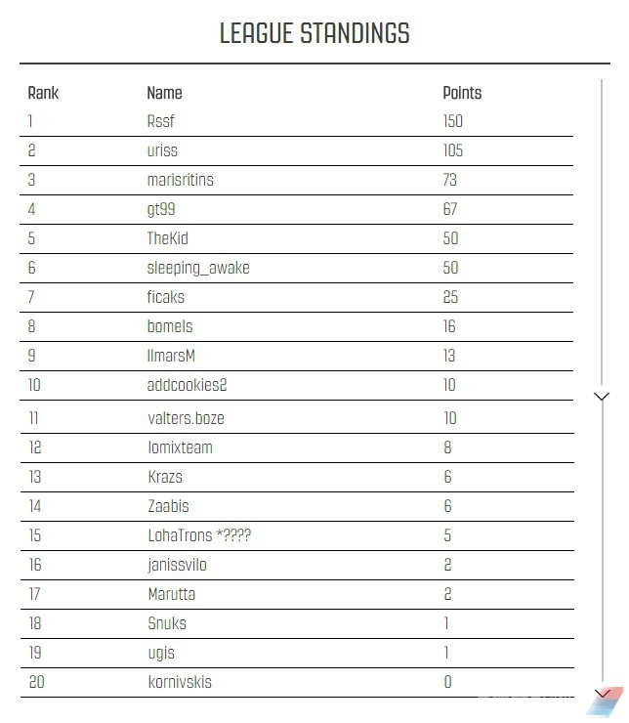Open player uriss's entry

[x=162, y=150]
